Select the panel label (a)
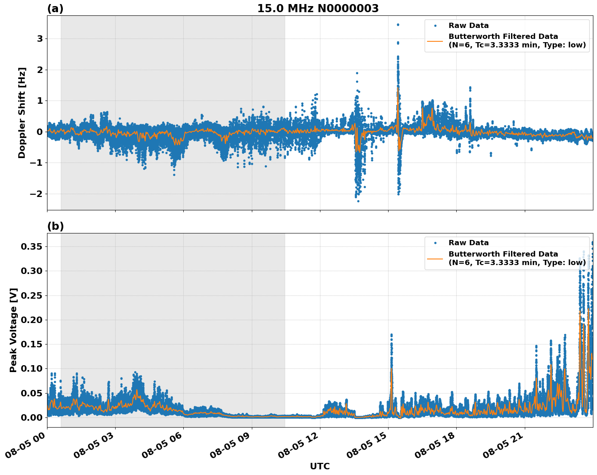 56,7
